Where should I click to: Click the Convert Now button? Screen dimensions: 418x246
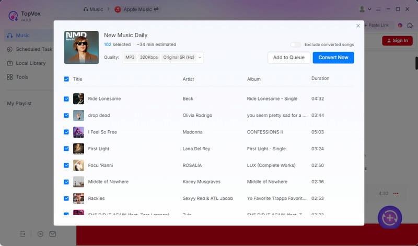(333, 58)
